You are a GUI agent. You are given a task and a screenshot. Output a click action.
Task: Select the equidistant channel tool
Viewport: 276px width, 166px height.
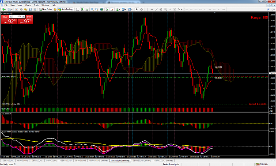[x=161, y=9]
